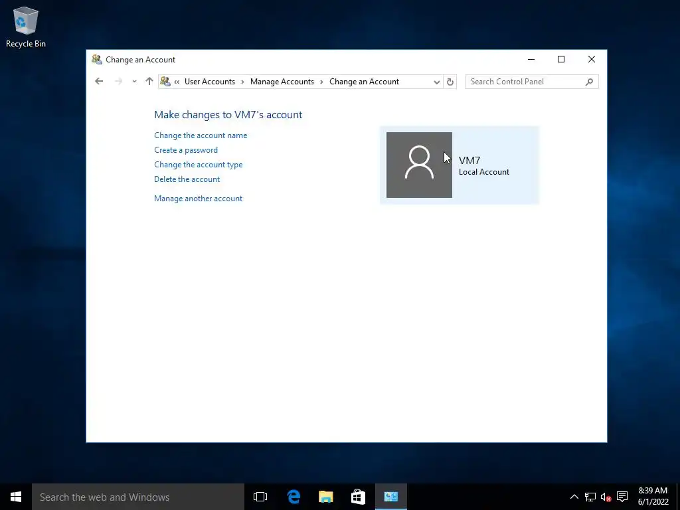The width and height of the screenshot is (680, 510).
Task: Expand the address bar history dropdown
Action: (437, 82)
